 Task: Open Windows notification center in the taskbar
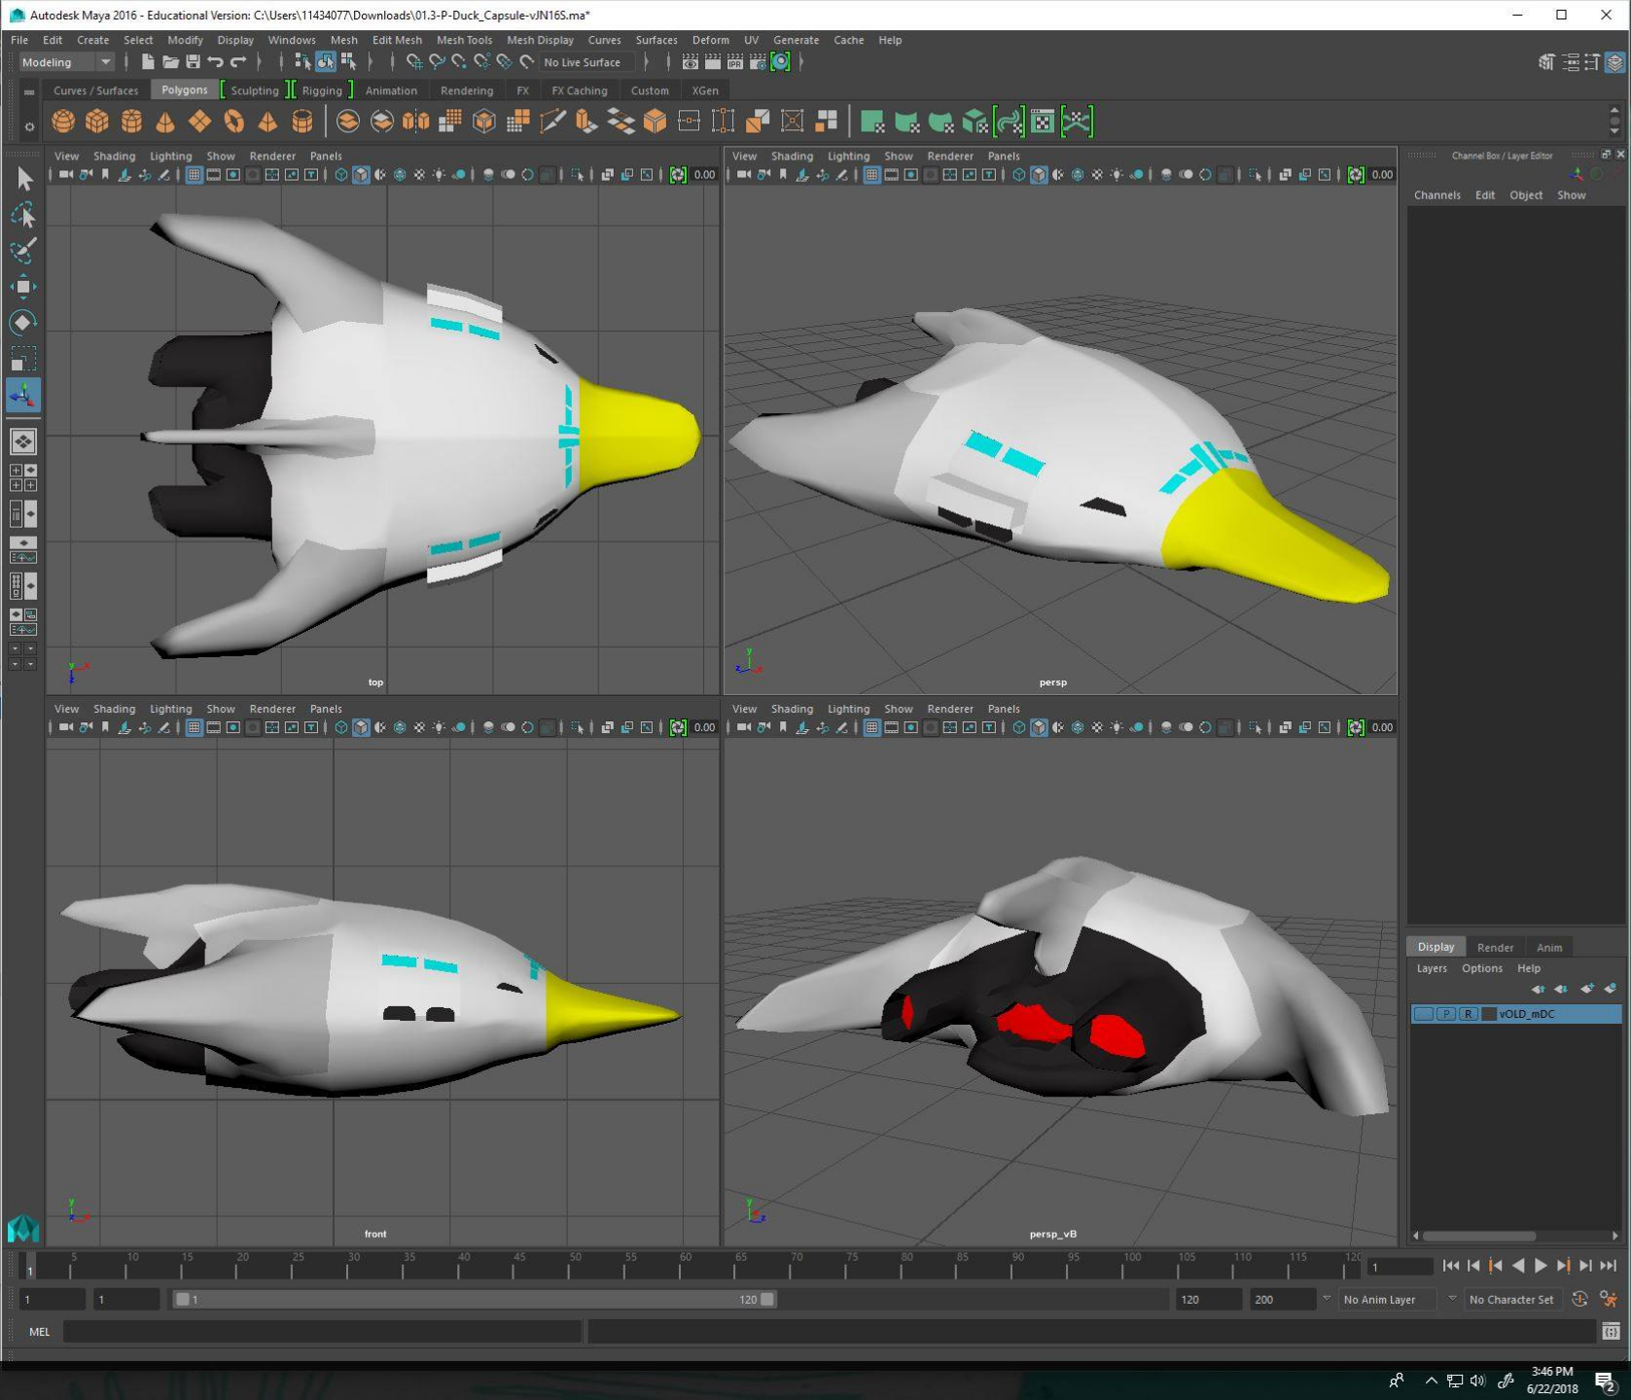click(1605, 1381)
